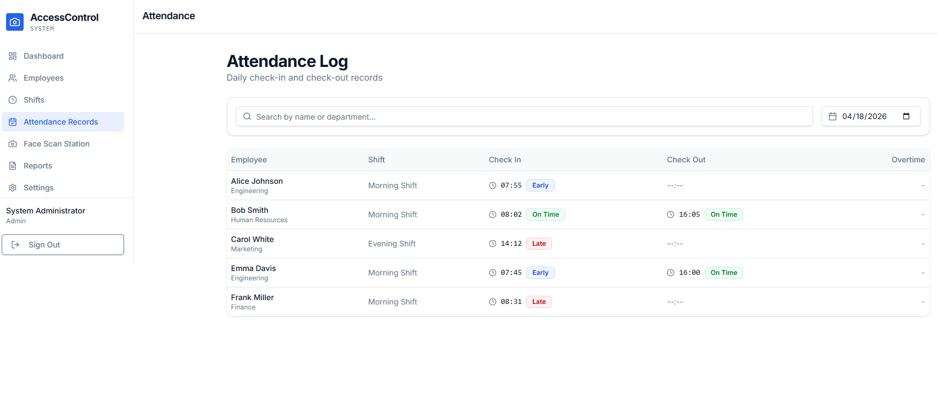Click the Check In column header
The height and width of the screenshot is (406, 937).
coord(505,160)
